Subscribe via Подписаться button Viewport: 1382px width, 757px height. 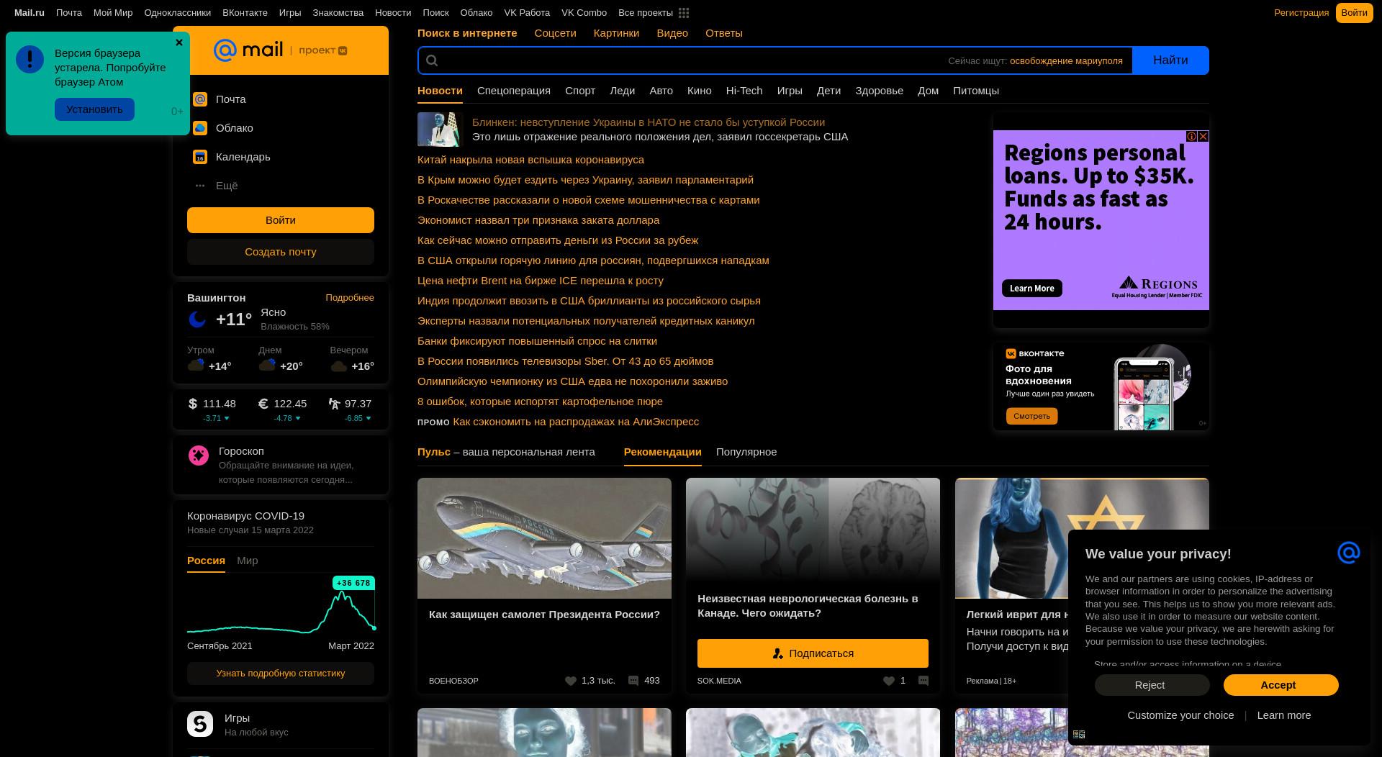813,653
